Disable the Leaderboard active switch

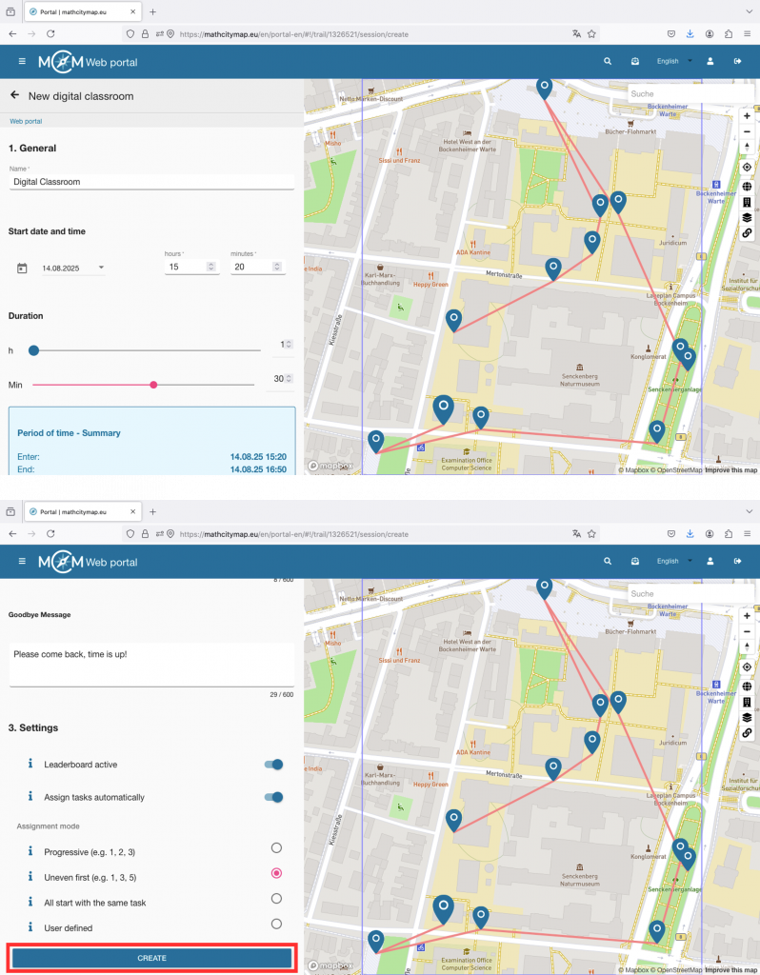[x=273, y=764]
